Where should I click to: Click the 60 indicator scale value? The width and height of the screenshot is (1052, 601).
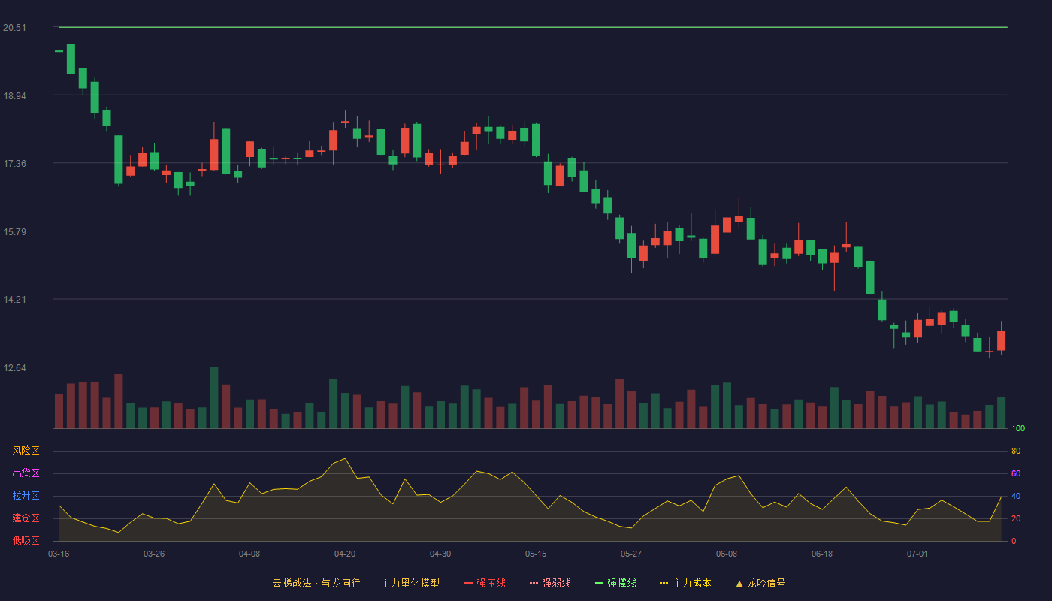pyautogui.click(x=1016, y=474)
